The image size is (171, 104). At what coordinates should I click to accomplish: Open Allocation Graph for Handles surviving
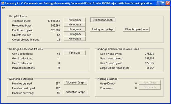click(x=75, y=92)
